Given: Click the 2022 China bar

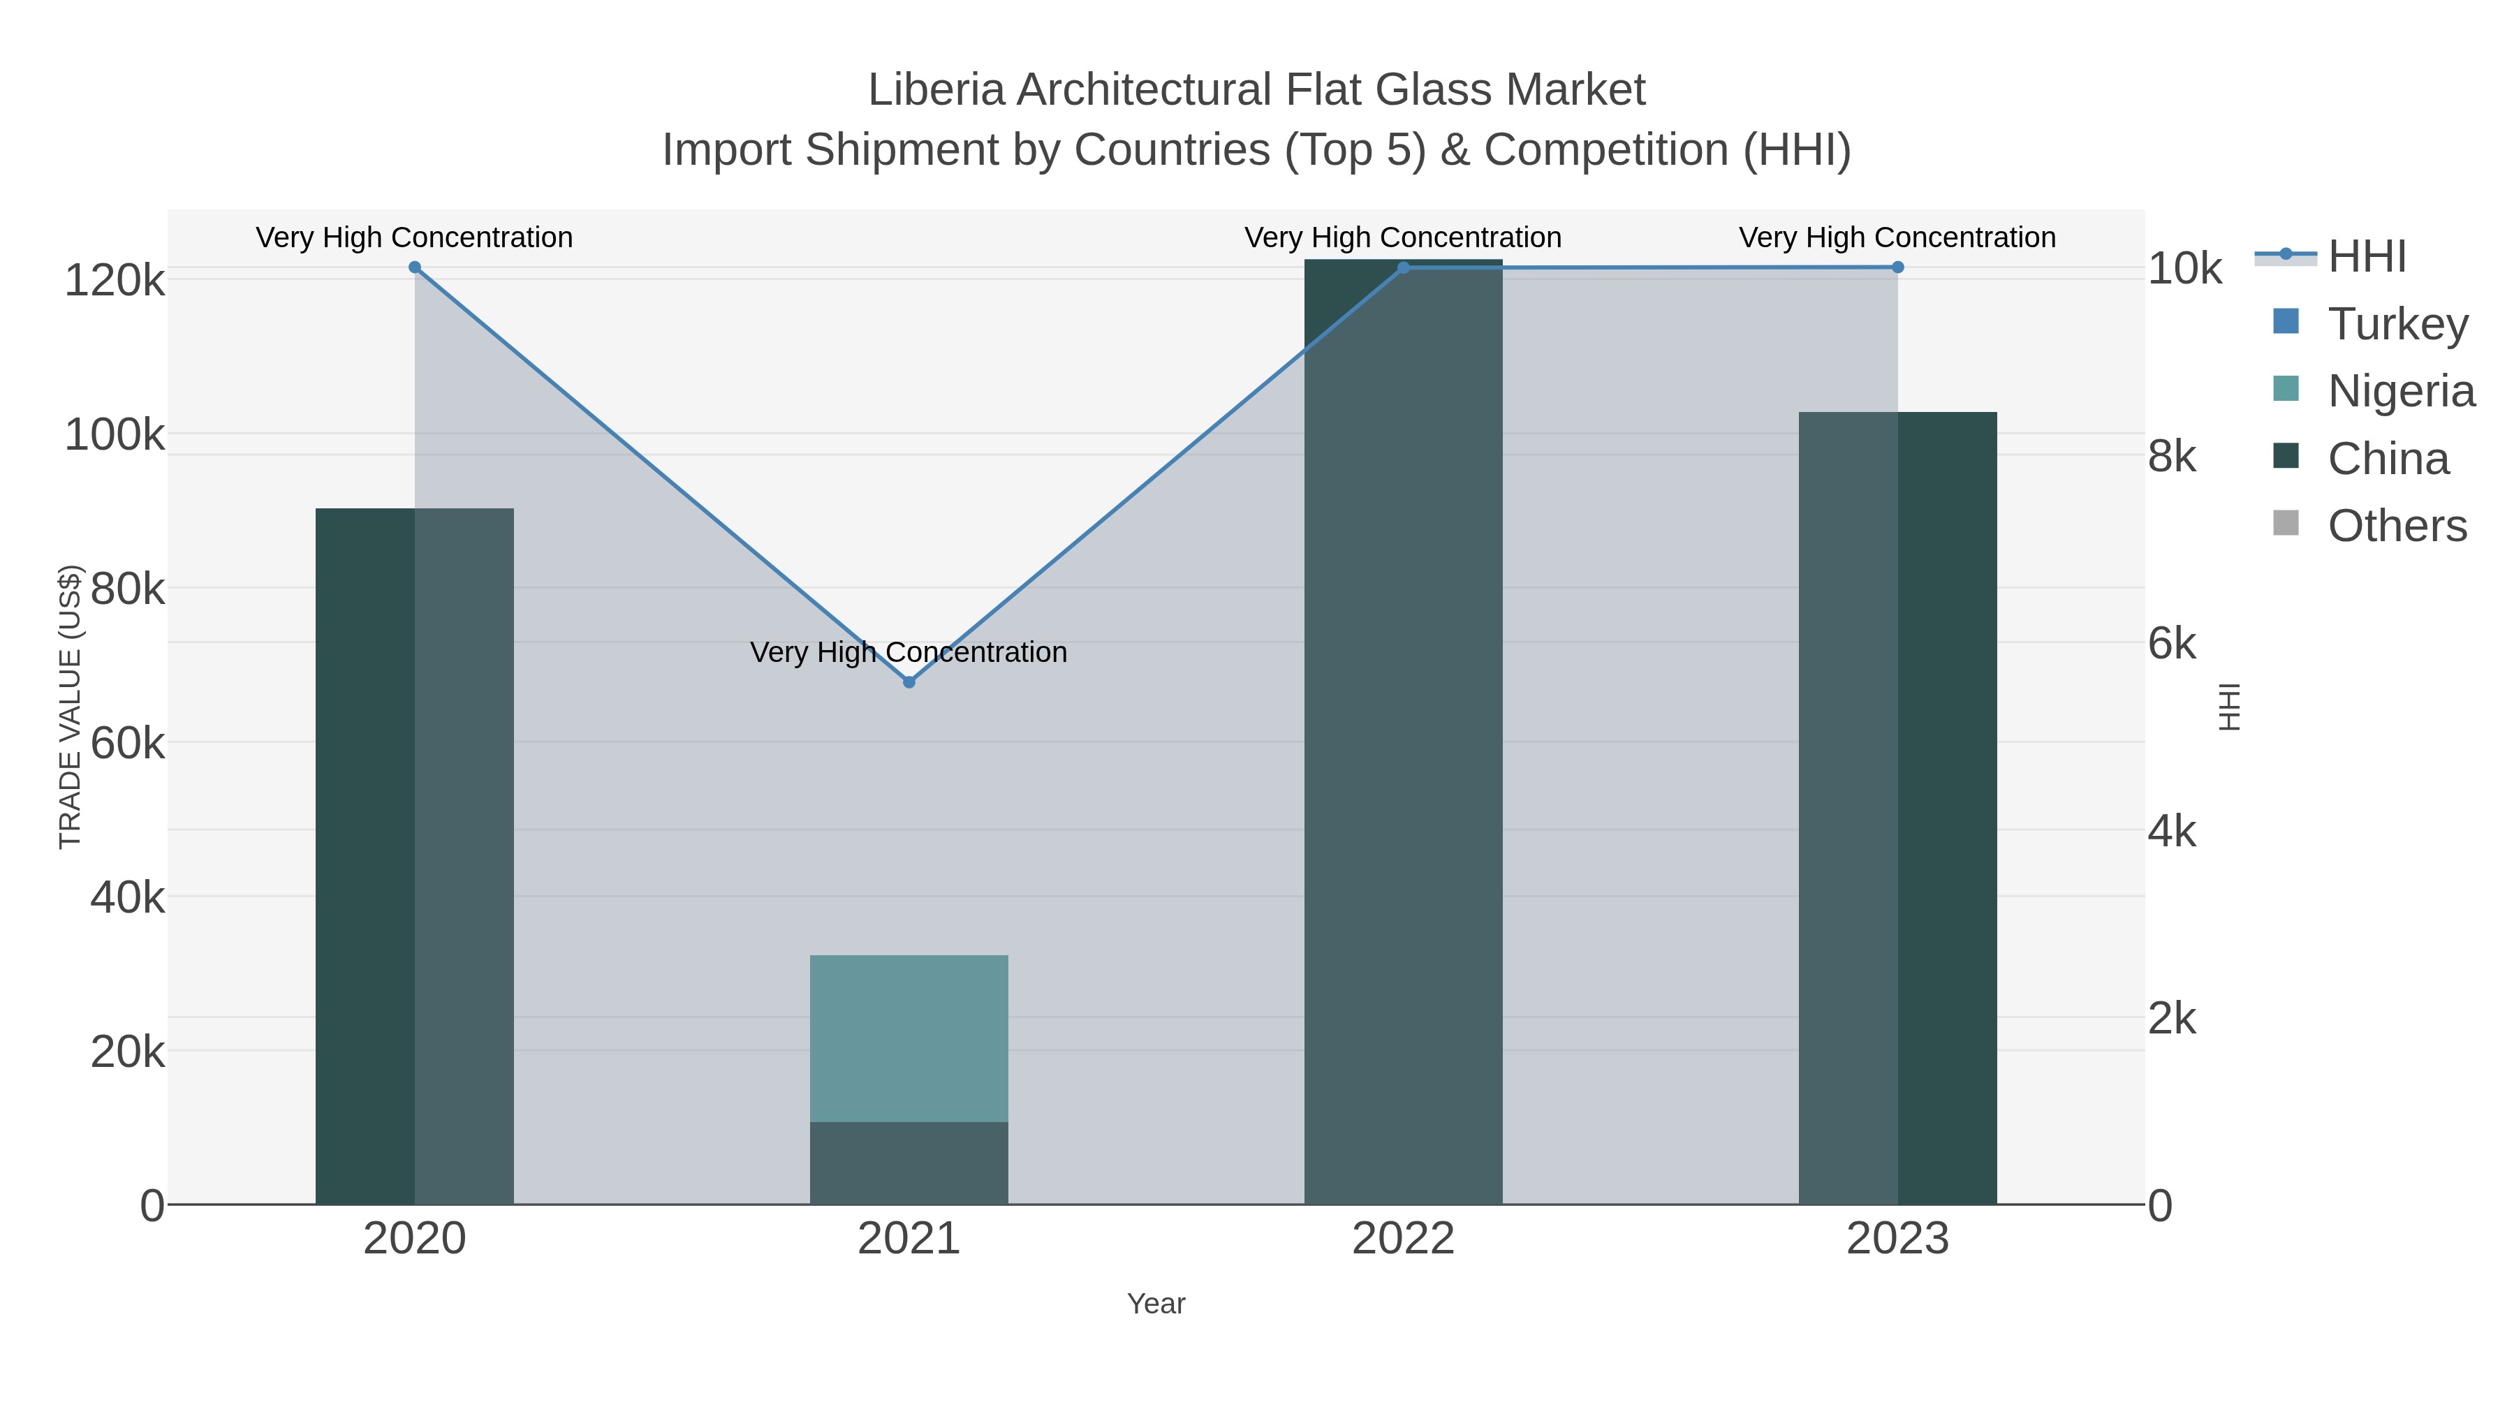Looking at the screenshot, I should pos(1404,732).
